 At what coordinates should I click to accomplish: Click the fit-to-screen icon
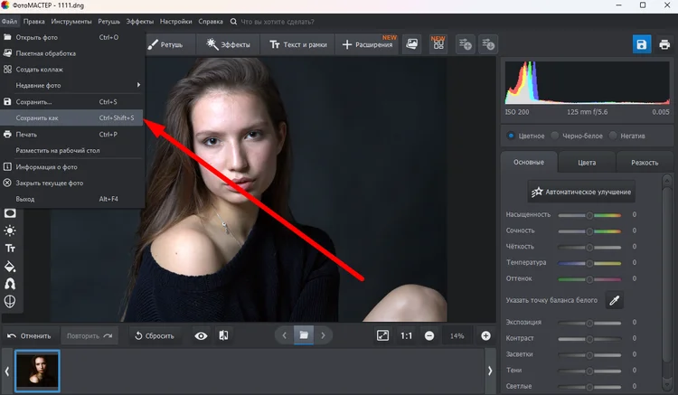pos(382,335)
